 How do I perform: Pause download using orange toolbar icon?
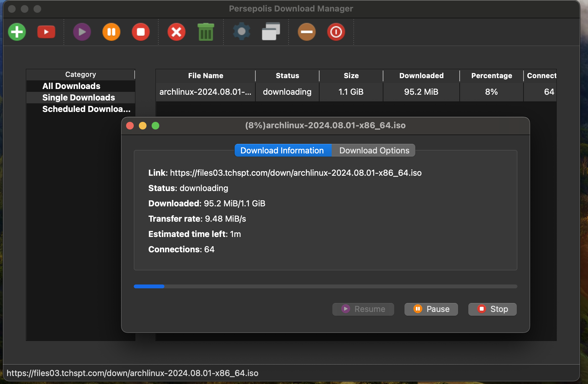pyautogui.click(x=111, y=32)
